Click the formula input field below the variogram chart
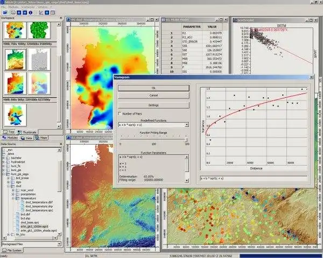The image size is (323, 258). click(x=254, y=178)
